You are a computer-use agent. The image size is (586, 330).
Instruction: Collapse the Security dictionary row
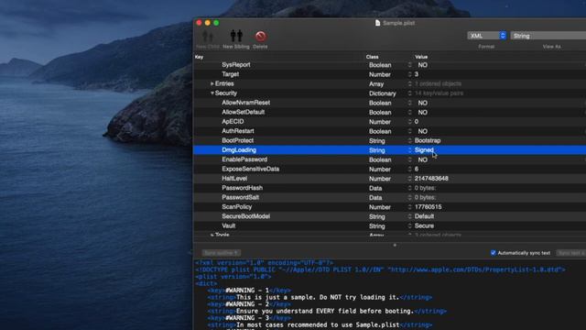pyautogui.click(x=212, y=93)
